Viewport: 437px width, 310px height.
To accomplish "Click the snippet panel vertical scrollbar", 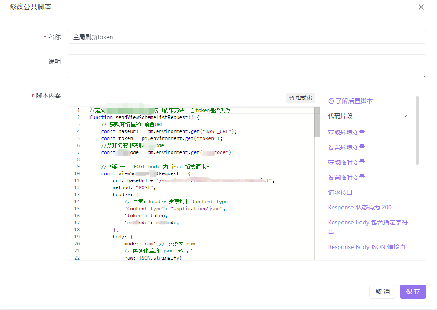I will (417, 130).
